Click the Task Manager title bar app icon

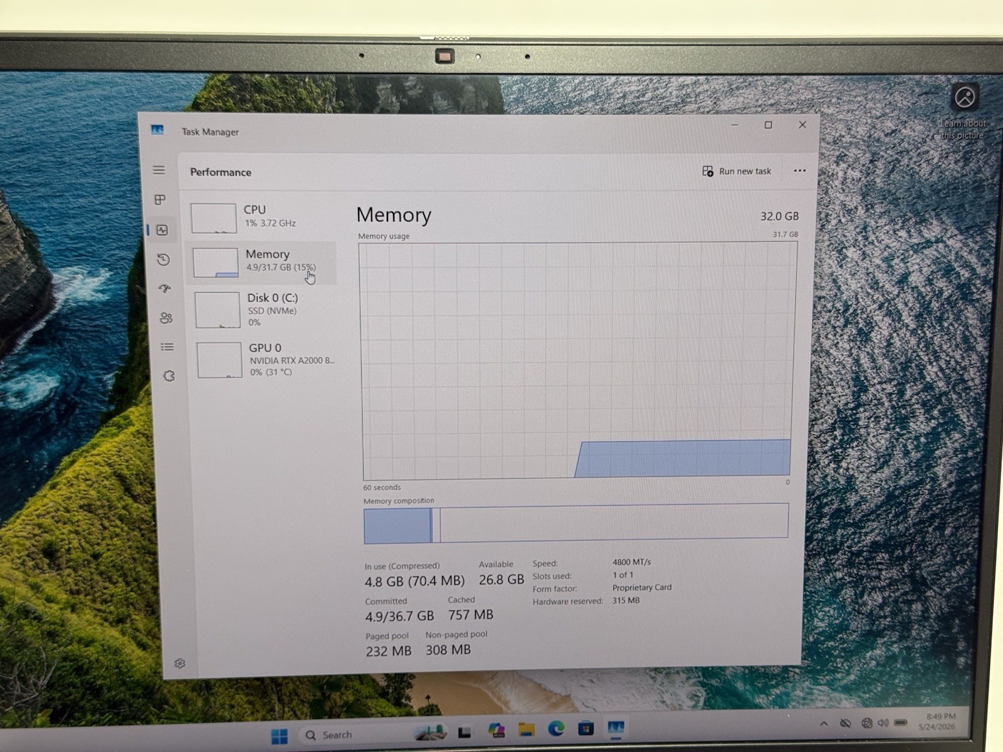pos(157,130)
